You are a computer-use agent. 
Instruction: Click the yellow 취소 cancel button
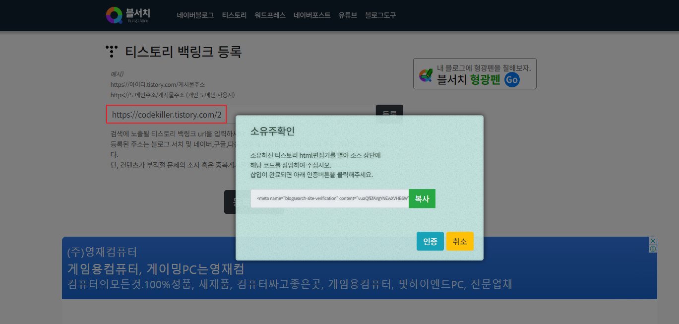tap(459, 241)
